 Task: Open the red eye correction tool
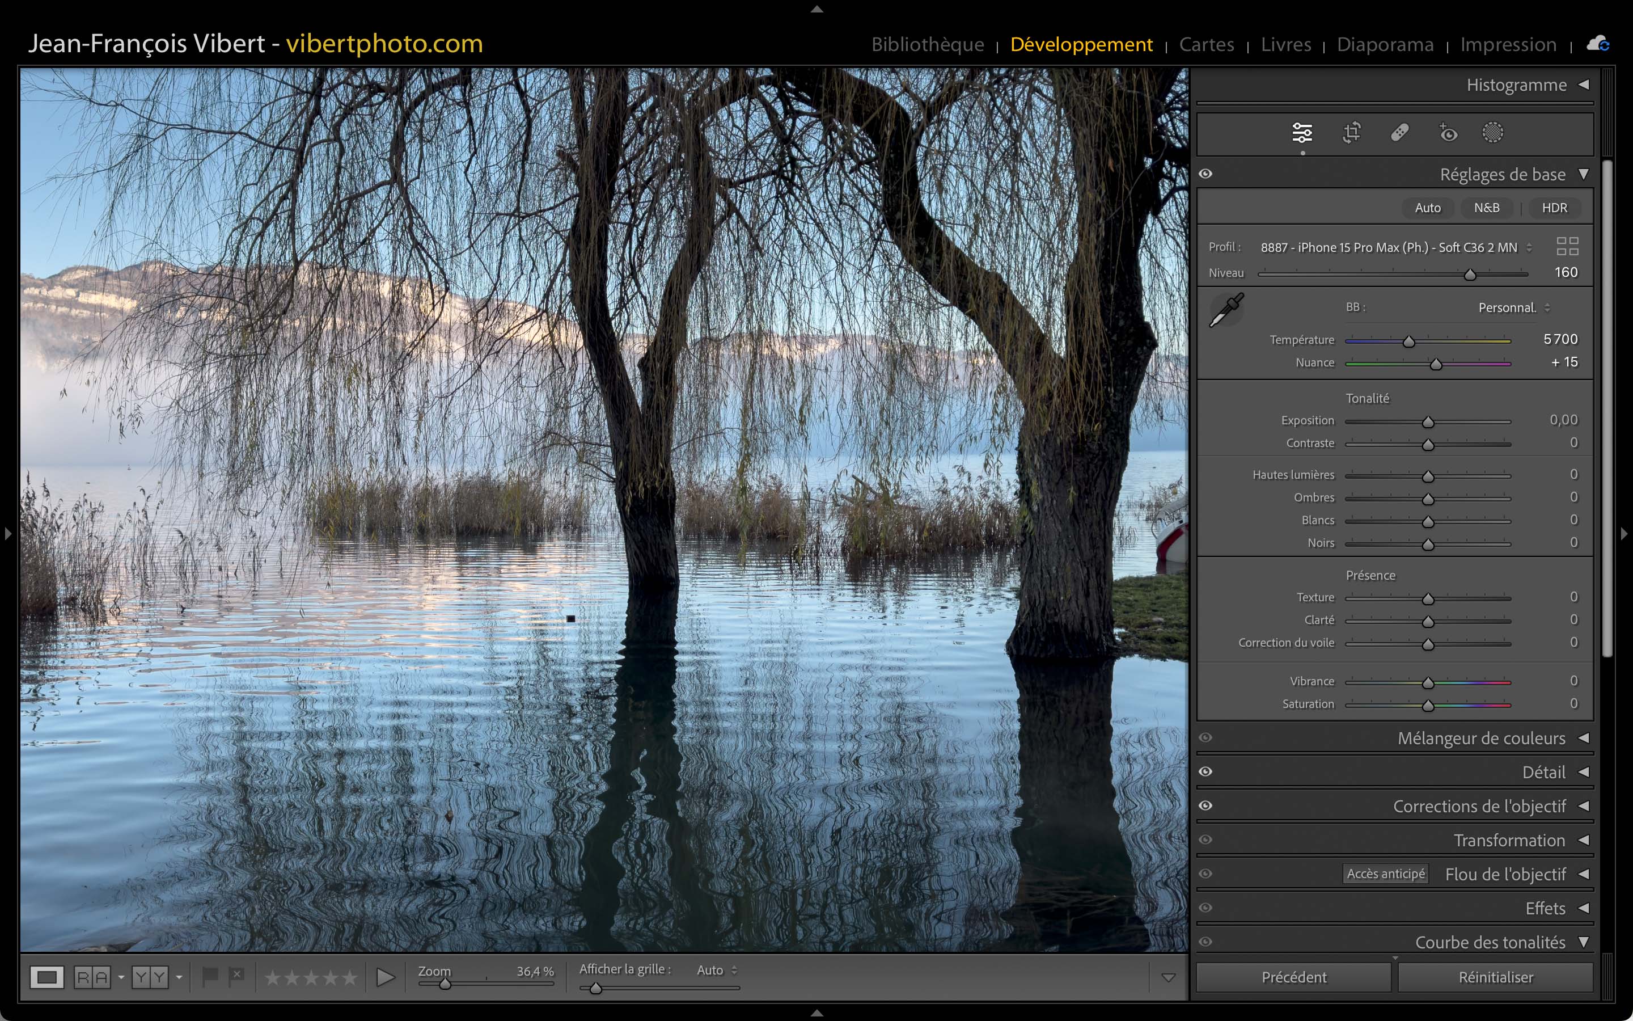(1448, 133)
